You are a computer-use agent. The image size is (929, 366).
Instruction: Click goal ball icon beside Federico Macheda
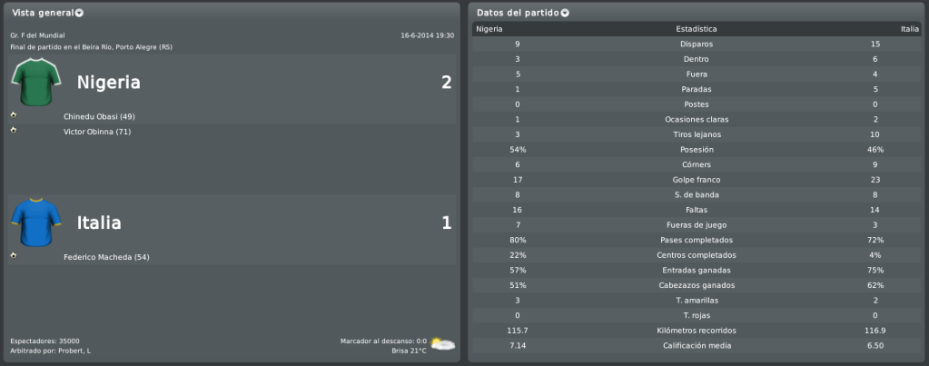click(14, 255)
